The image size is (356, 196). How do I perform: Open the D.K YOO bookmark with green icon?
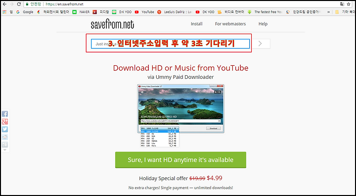coord(122,12)
